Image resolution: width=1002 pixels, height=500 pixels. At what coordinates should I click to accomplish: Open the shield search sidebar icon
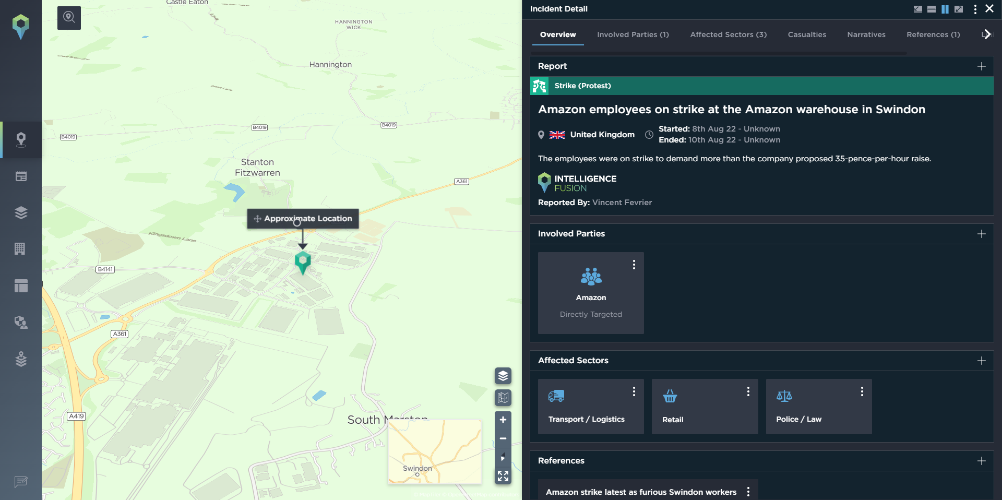tap(21, 322)
